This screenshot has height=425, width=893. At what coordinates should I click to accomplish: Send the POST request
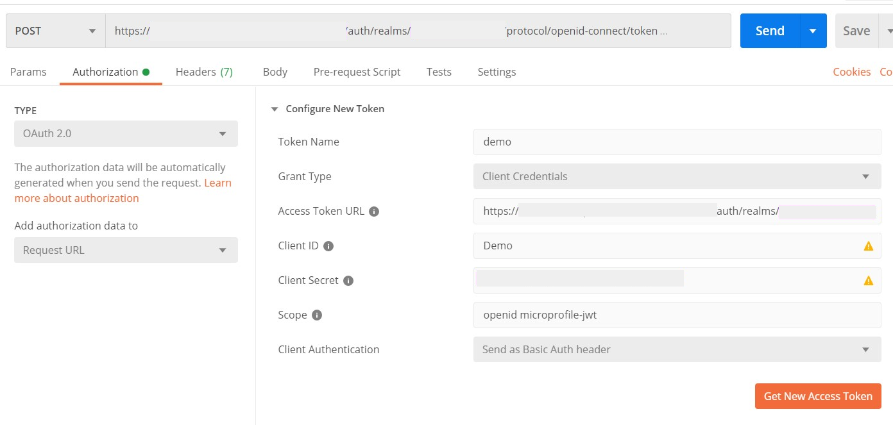(x=770, y=31)
